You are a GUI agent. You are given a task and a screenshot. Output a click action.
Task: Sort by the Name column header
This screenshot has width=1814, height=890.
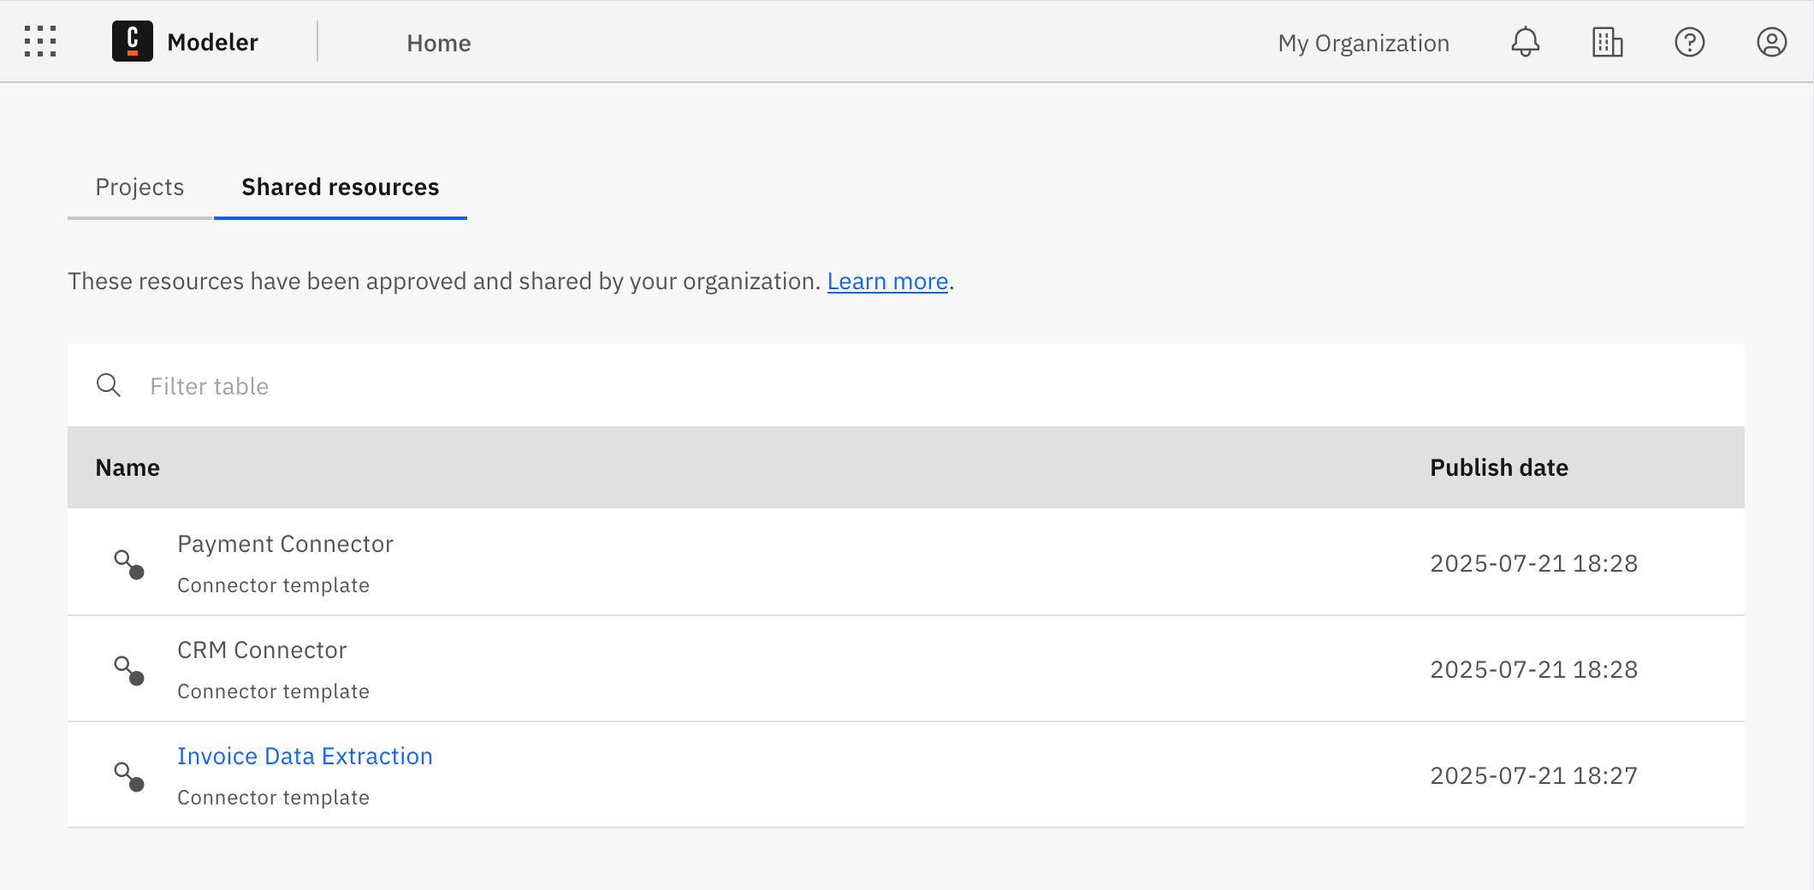(127, 467)
